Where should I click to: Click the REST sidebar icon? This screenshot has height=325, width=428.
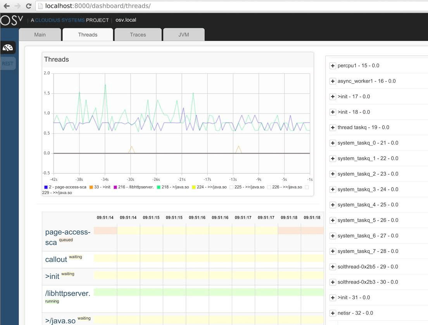8,64
